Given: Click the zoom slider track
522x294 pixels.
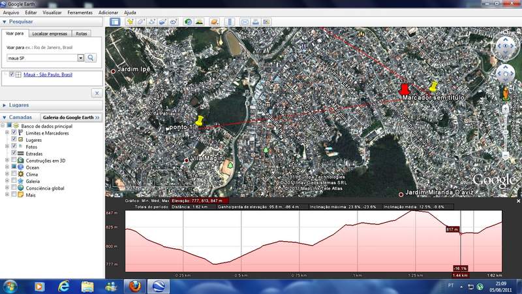Looking at the screenshot, I should [x=505, y=133].
